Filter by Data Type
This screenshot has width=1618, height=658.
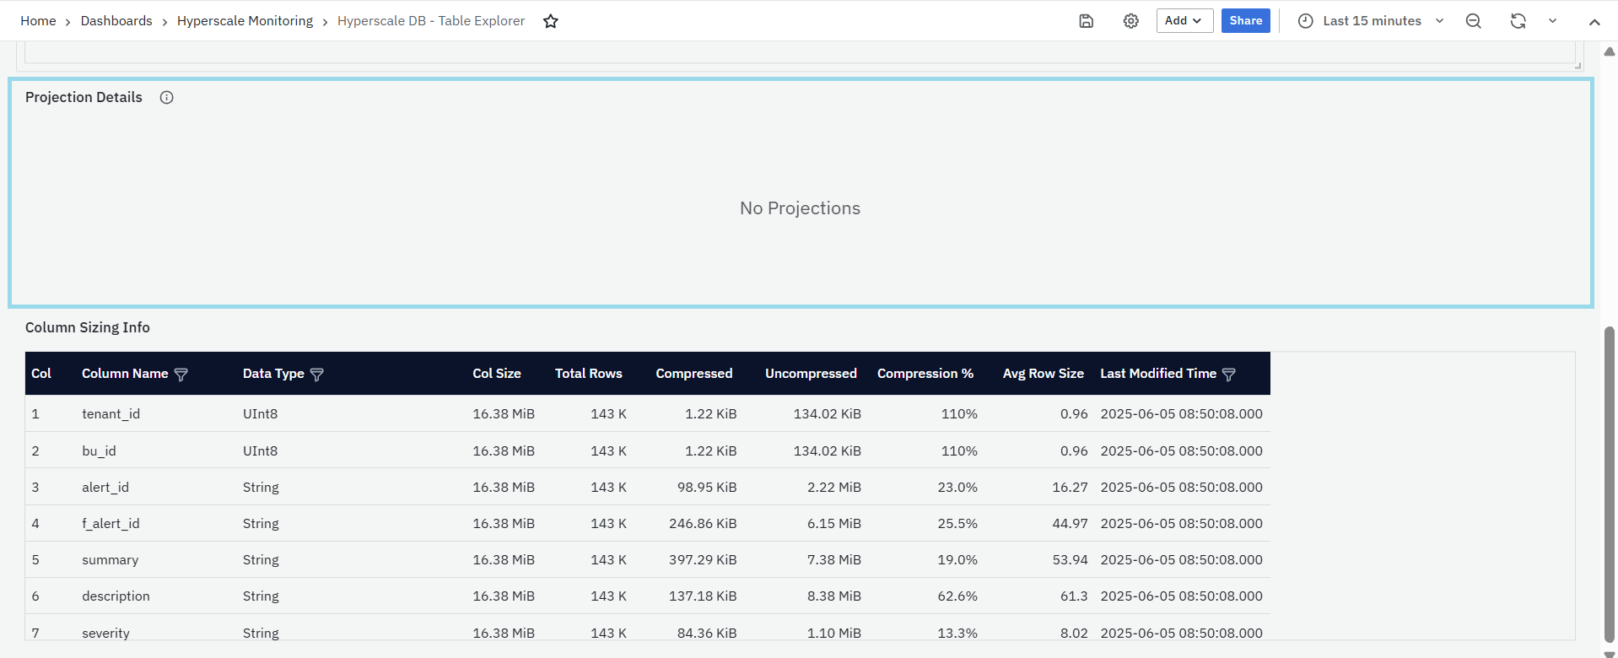(x=317, y=375)
